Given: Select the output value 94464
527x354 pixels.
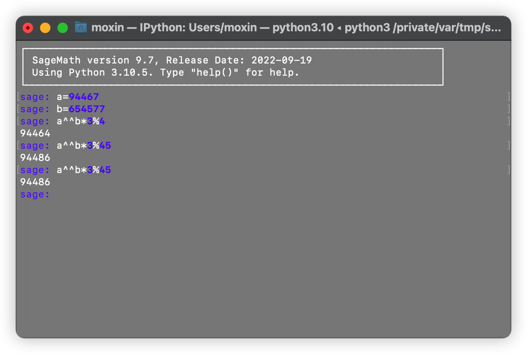Looking at the screenshot, I should (35, 133).
